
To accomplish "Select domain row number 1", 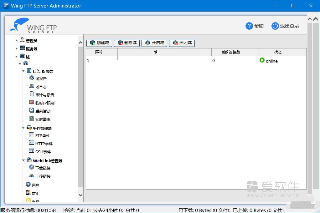I will (196, 61).
